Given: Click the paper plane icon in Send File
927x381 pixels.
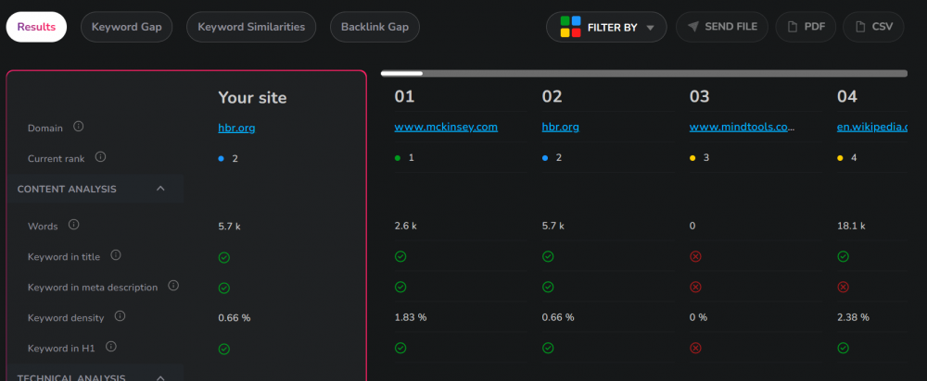Looking at the screenshot, I should [693, 27].
